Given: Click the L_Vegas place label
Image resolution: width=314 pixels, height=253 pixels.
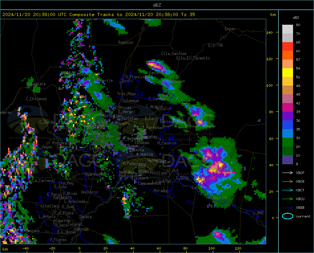Looking at the screenshot, I should tap(45, 147).
